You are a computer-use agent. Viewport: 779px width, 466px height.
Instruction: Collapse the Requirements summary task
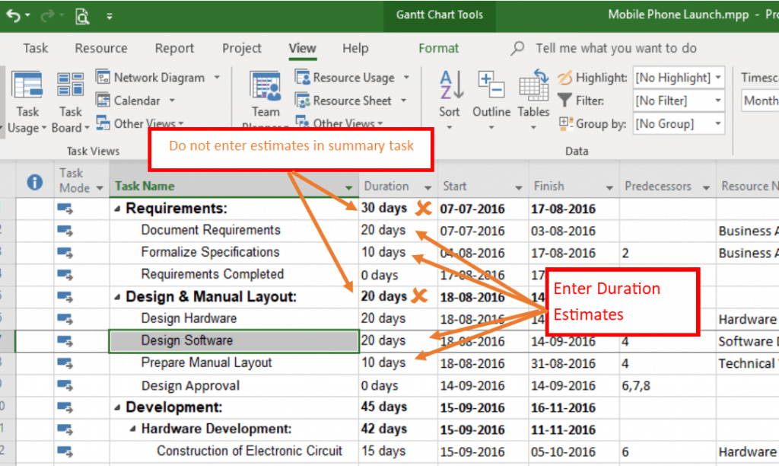pos(117,209)
